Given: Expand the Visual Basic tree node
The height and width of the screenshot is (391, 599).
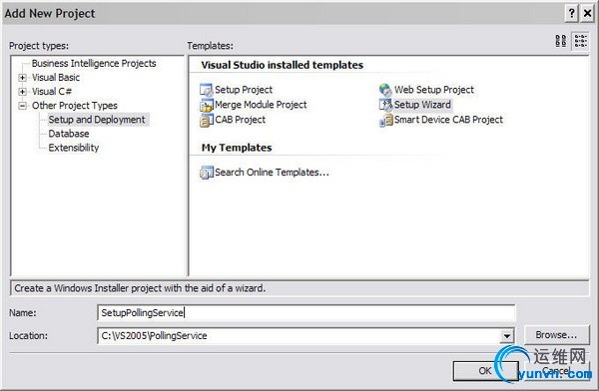Looking at the screenshot, I should point(23,78).
